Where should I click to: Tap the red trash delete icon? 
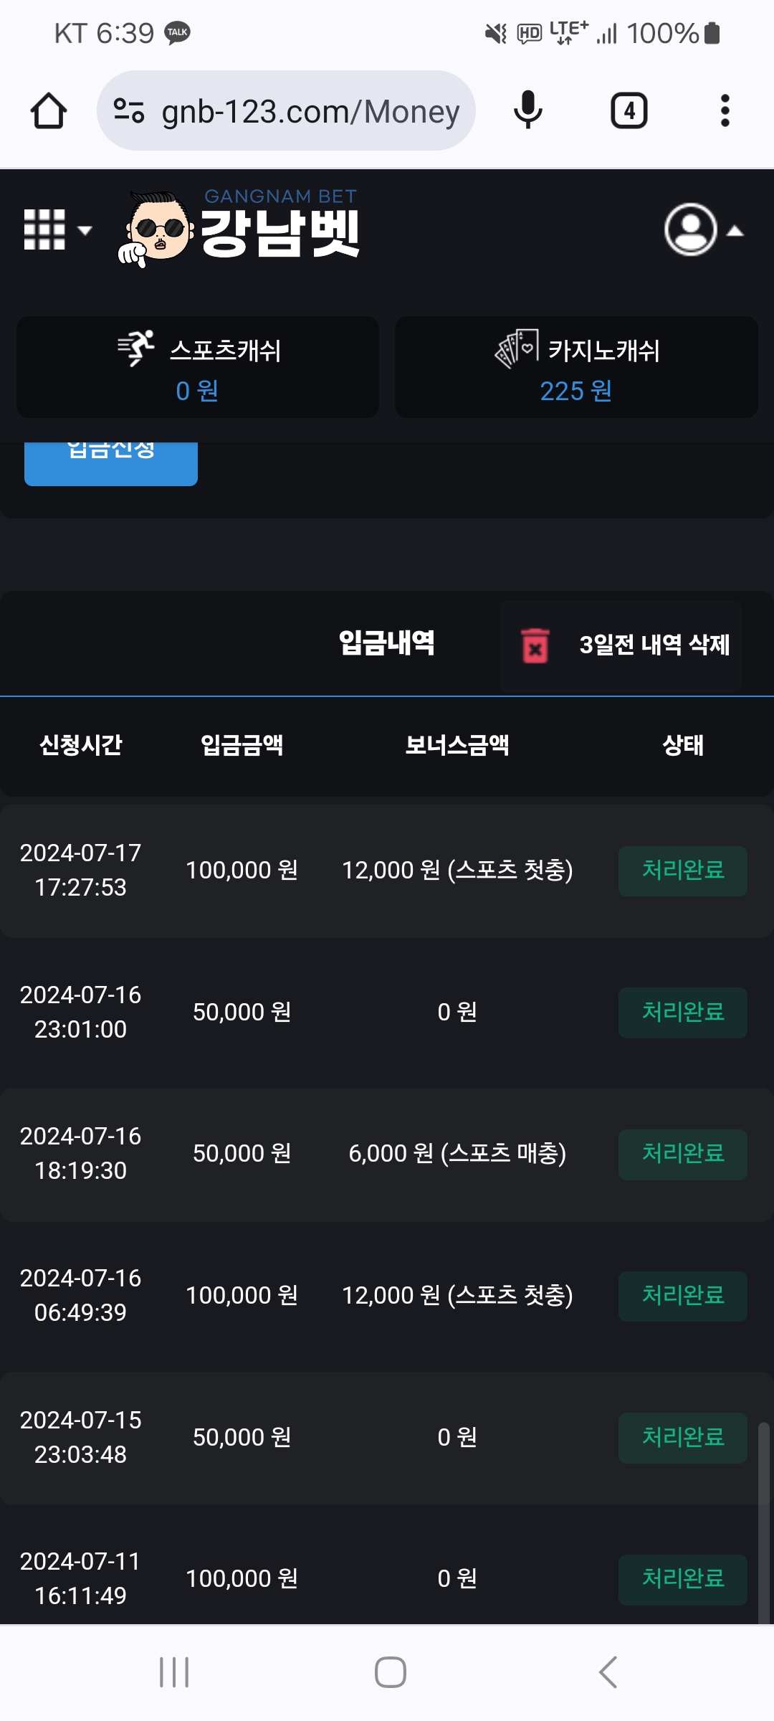535,645
